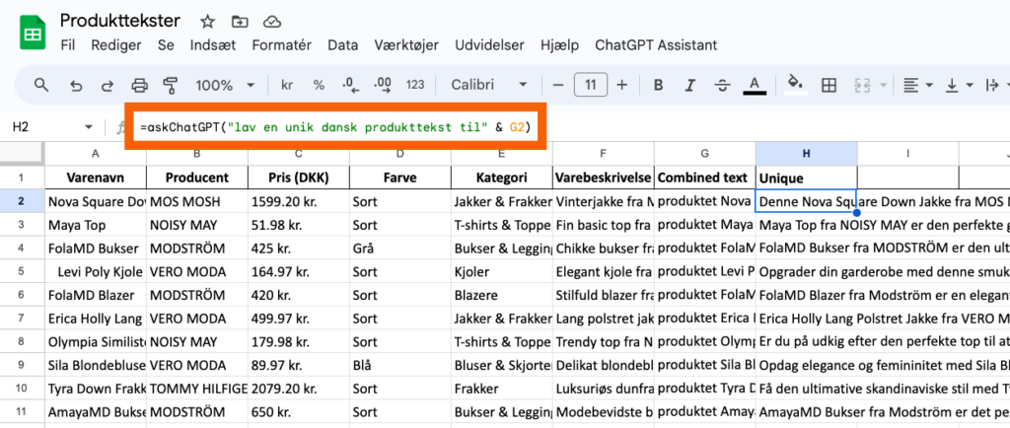The height and width of the screenshot is (428, 1010).
Task: Select the Combined text header cell
Action: pyautogui.click(x=704, y=178)
